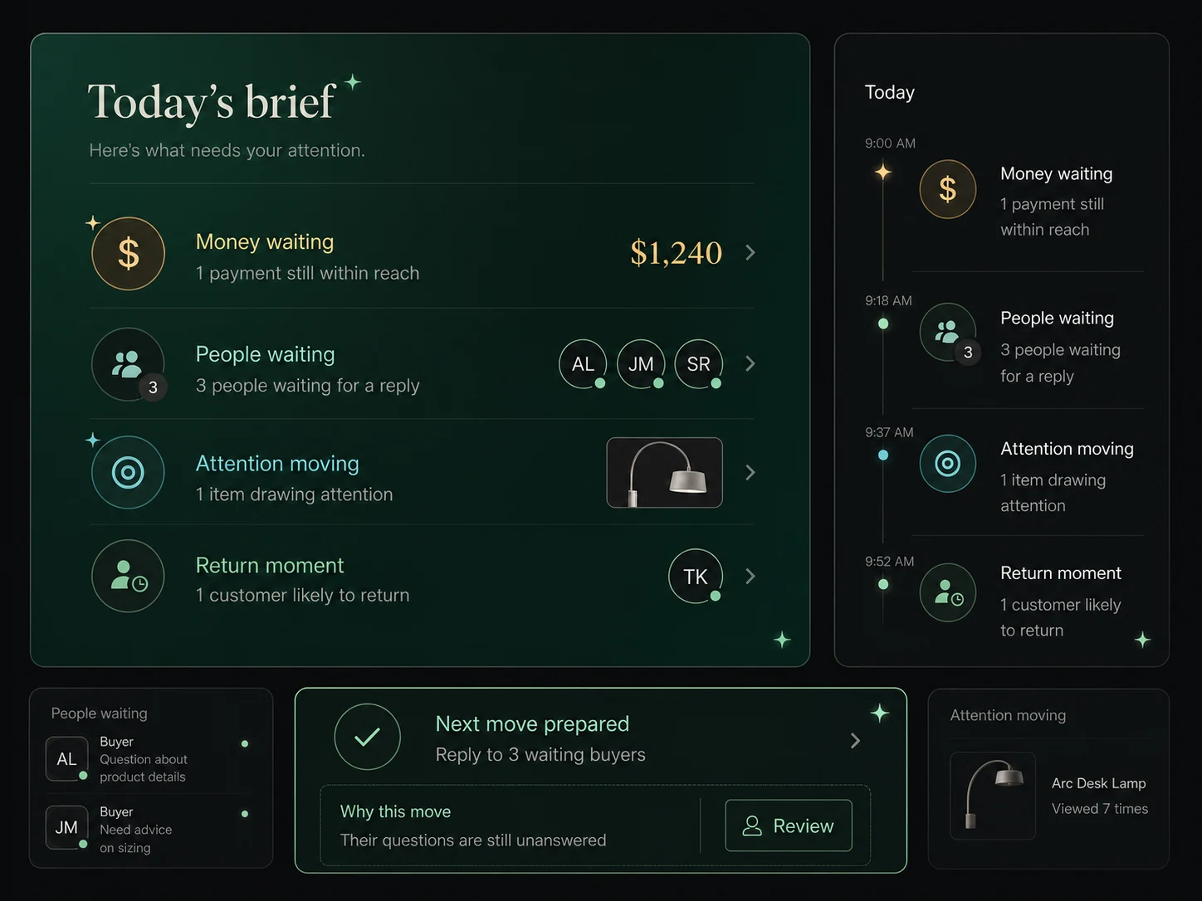Open the Arc Desk Lamp thumbnail in bottom card
The image size is (1202, 901).
(993, 796)
